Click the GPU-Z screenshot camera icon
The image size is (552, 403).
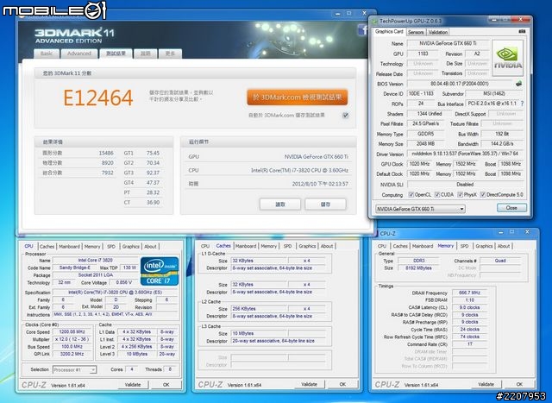522,32
